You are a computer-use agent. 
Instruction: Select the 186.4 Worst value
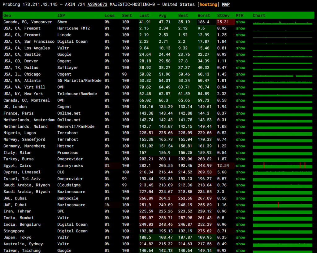pyautogui.click(x=204, y=22)
